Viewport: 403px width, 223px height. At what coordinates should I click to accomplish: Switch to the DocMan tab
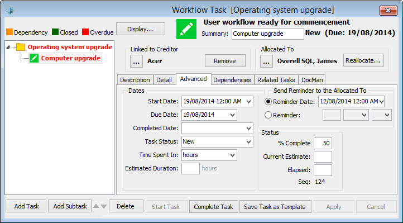(x=312, y=80)
